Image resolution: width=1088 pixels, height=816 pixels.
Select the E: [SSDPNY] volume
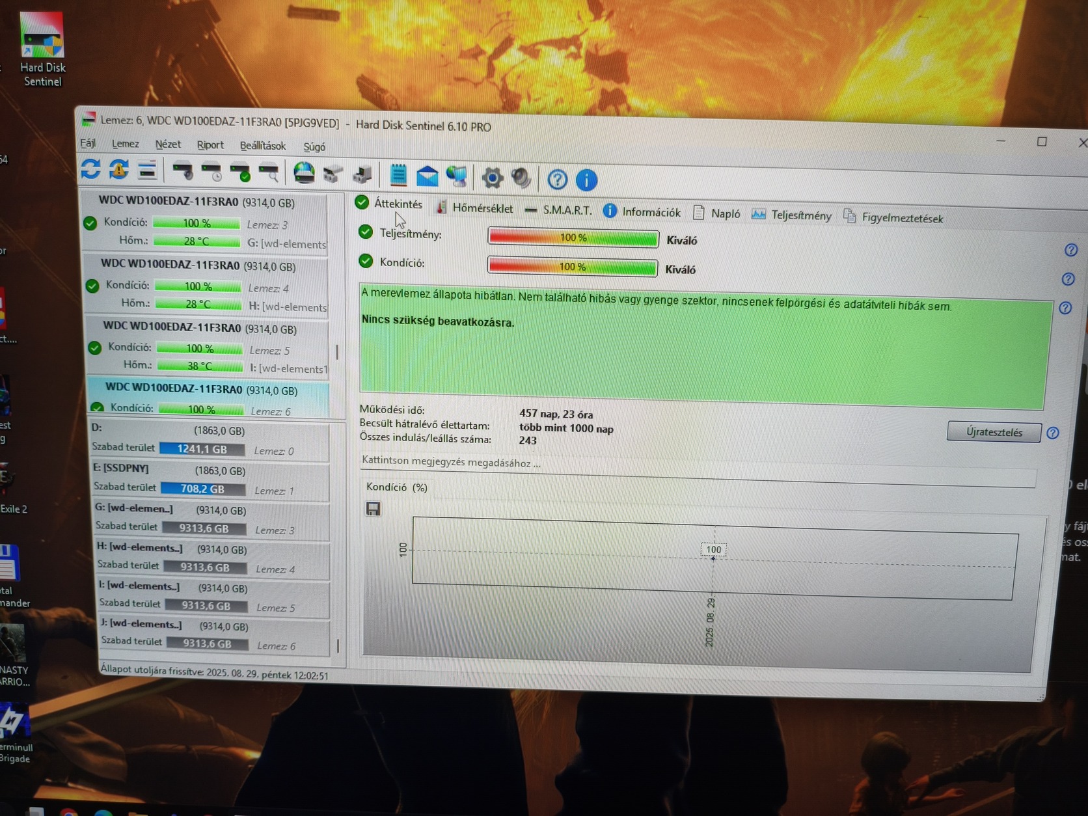[x=210, y=480]
